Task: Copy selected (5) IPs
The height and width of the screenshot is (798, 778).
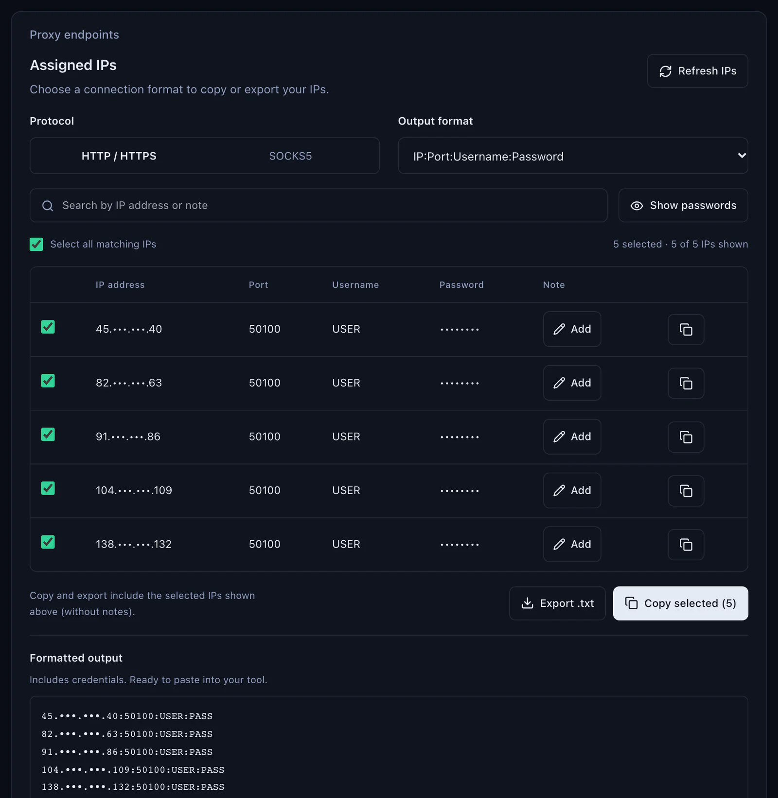Action: 680,603
